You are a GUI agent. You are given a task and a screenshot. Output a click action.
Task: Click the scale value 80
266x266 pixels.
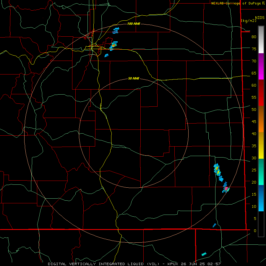coord(254,37)
